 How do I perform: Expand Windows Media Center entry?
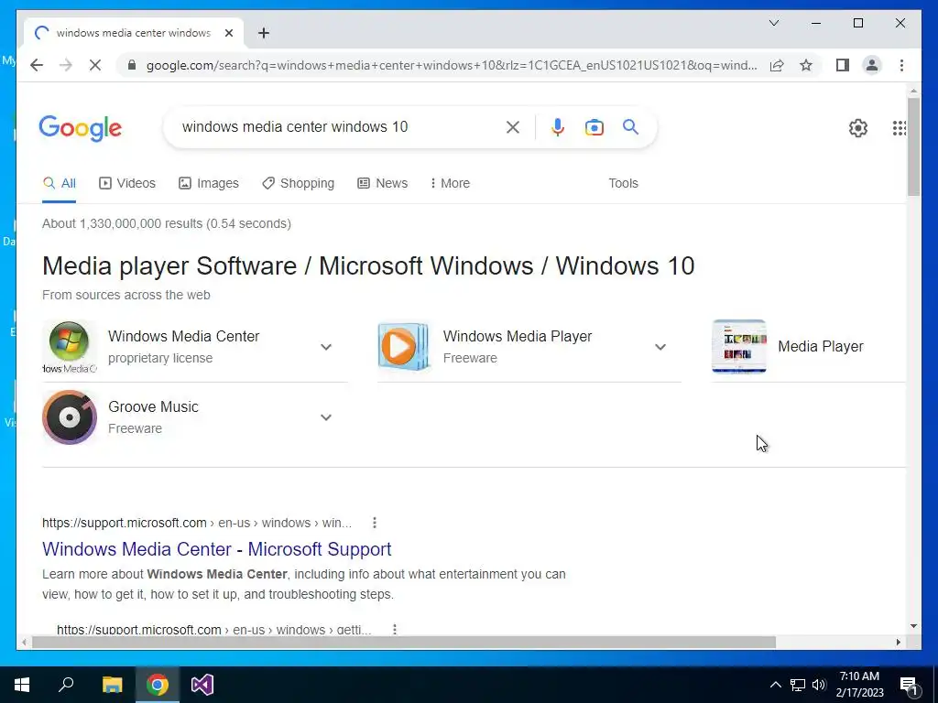[x=326, y=347]
